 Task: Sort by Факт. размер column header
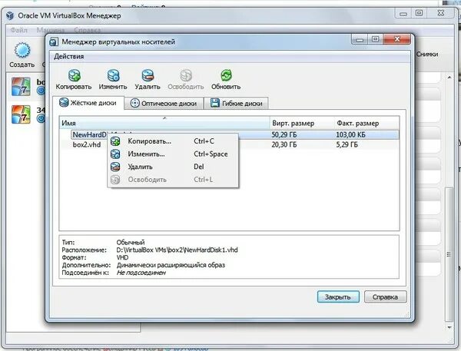[366, 123]
